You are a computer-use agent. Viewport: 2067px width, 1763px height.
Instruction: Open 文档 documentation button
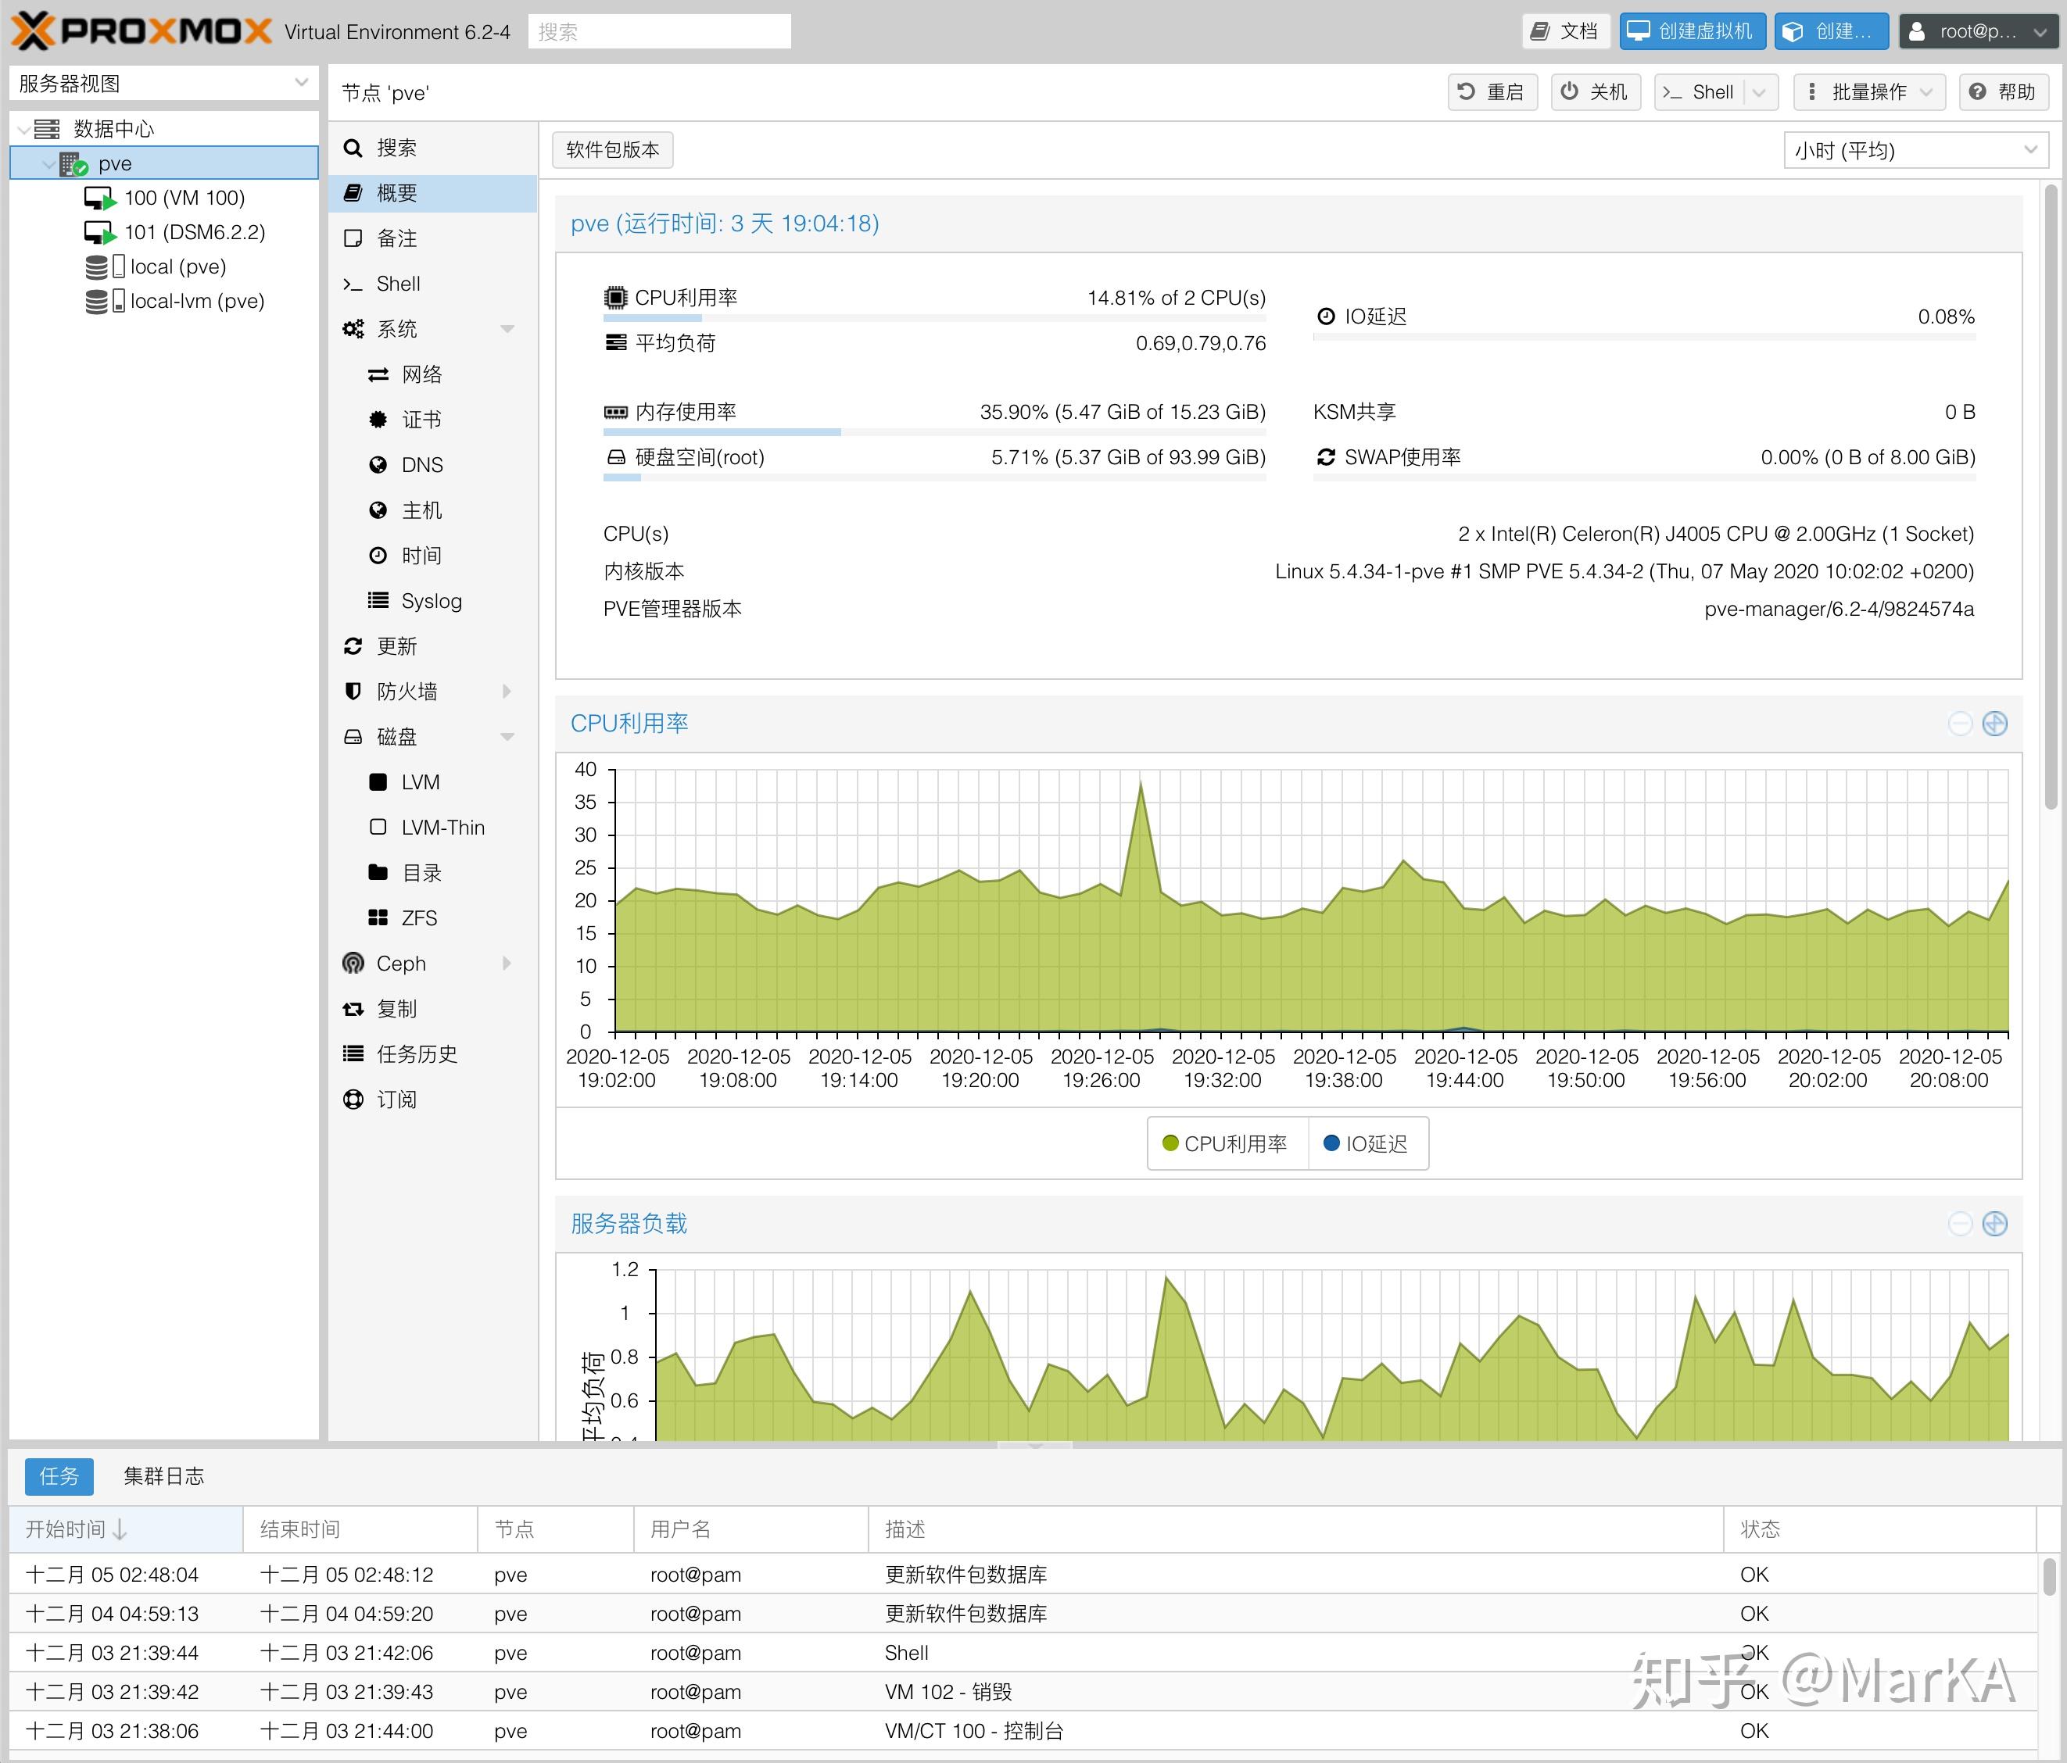coord(1565,31)
